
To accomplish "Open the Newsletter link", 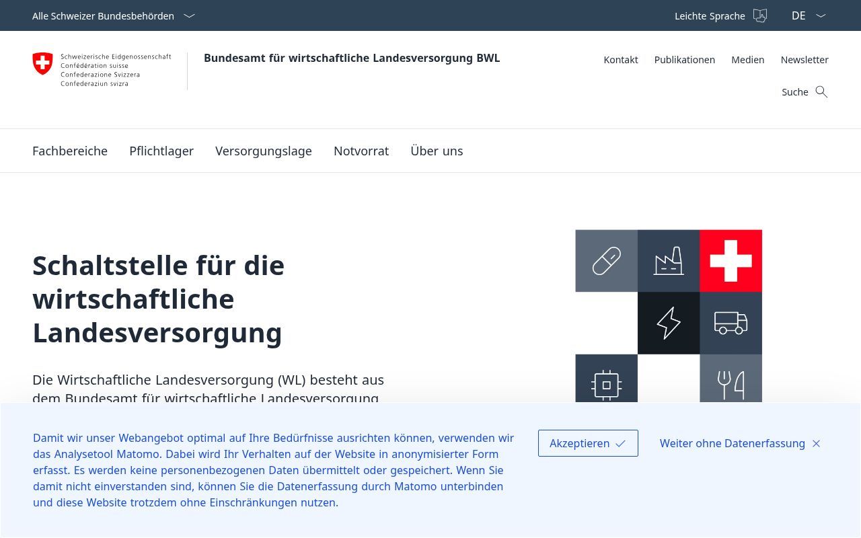I will 804,60.
